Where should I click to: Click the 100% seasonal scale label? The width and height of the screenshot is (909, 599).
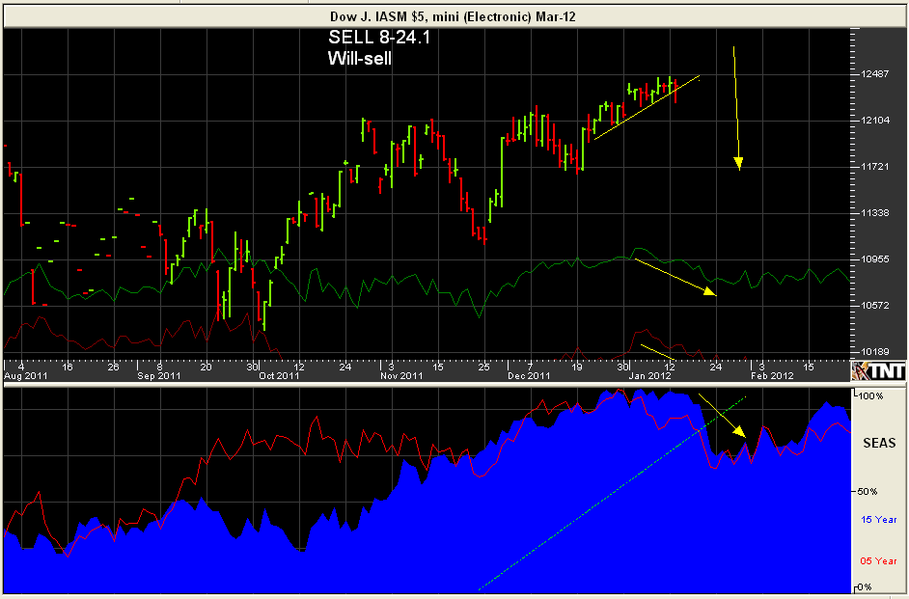(870, 396)
